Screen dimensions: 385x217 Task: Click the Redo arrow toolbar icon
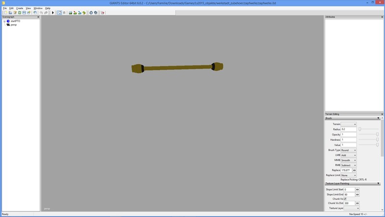click(46, 13)
